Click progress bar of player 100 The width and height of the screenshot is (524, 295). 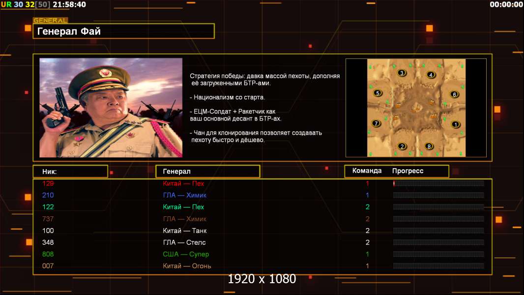point(438,231)
